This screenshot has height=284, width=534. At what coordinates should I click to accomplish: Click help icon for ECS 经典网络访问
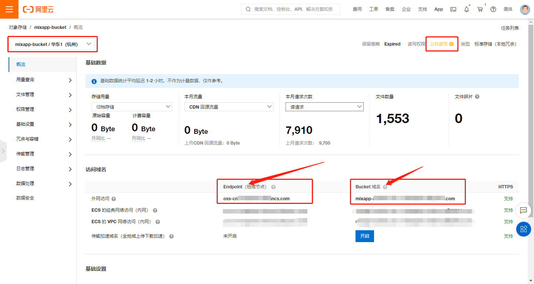coord(155,210)
